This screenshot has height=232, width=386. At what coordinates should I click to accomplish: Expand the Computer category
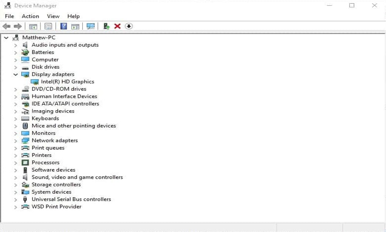point(15,60)
